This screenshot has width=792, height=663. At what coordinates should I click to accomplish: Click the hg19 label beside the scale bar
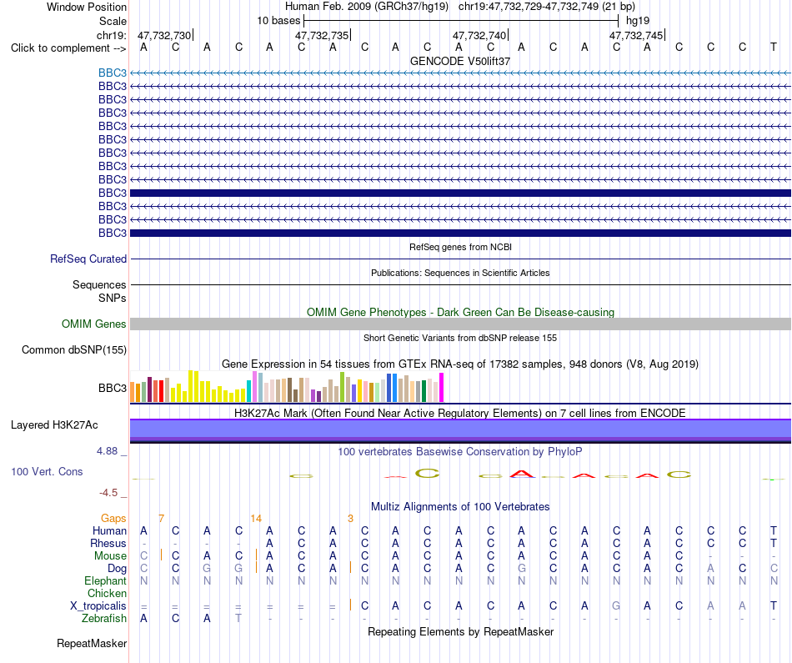click(x=638, y=21)
